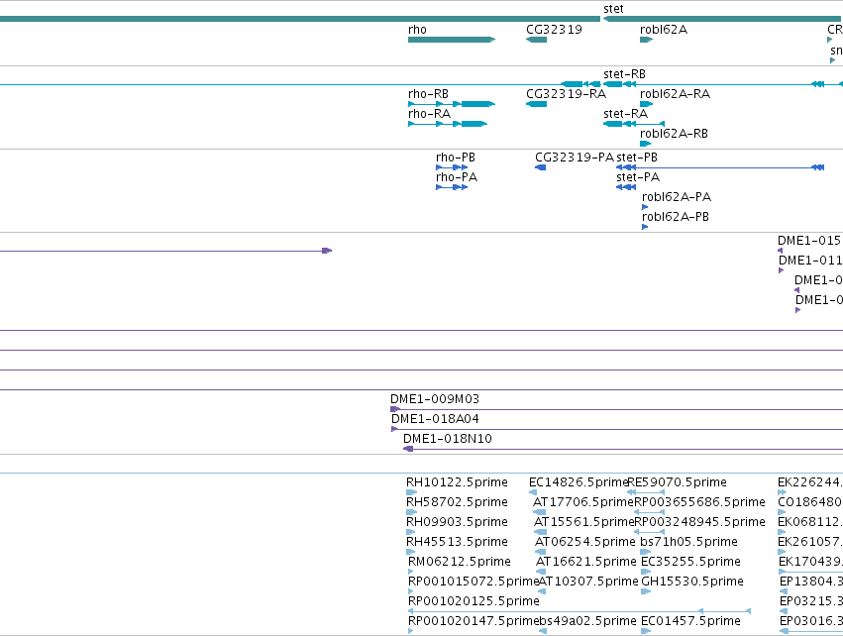
Task: Select the CG32319-PA protein glyph
Action: tap(540, 167)
